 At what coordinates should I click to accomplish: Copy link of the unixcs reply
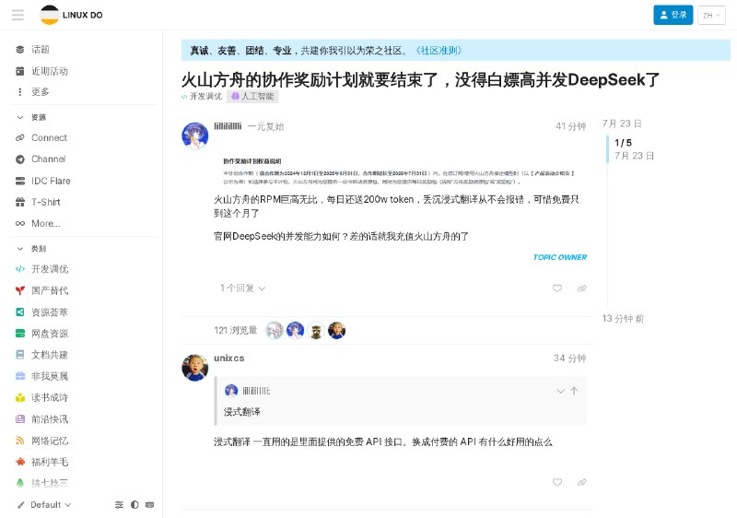tap(582, 482)
